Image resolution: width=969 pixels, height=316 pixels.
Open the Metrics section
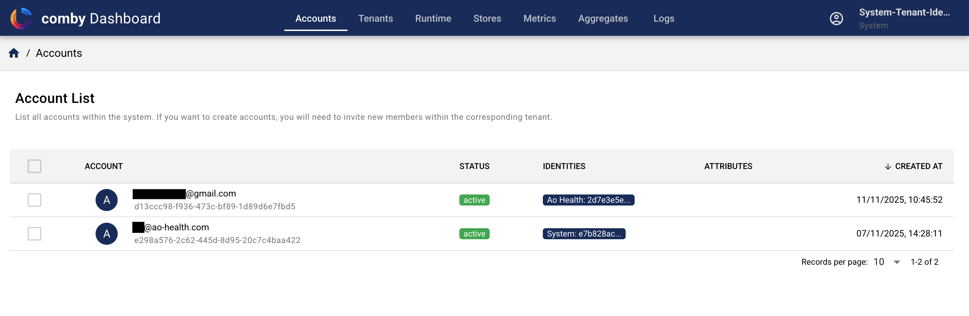click(539, 18)
